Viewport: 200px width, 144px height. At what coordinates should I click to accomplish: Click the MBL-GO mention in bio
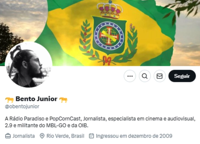[56, 126]
